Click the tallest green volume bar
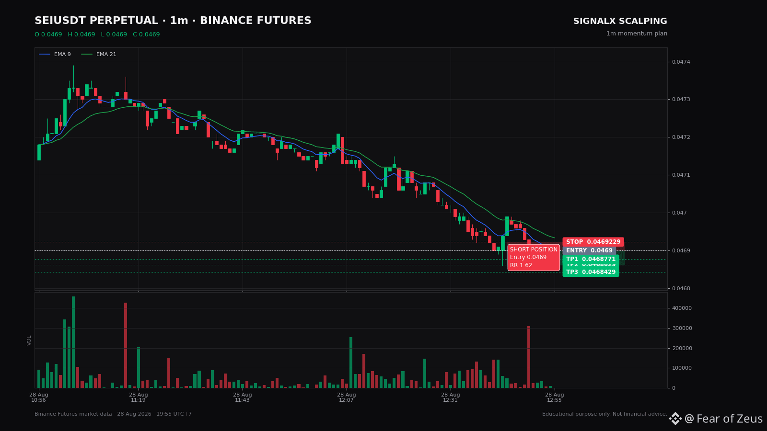 click(x=73, y=342)
